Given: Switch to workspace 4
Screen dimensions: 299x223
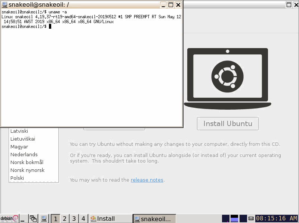Looking at the screenshot, I should click(x=83, y=219).
